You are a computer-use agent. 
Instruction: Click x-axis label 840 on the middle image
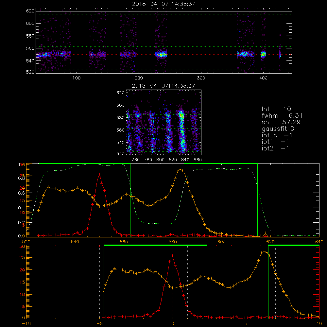[x=185, y=160]
